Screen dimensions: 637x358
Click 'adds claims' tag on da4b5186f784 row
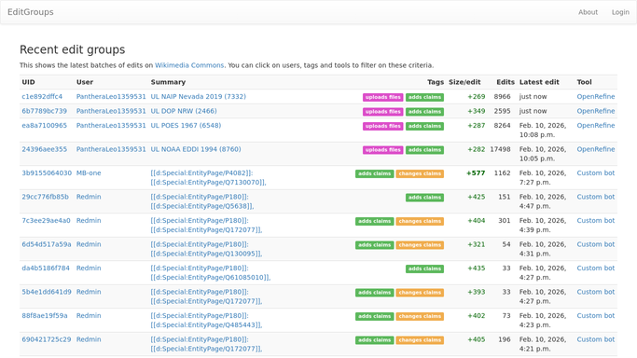tap(424, 268)
